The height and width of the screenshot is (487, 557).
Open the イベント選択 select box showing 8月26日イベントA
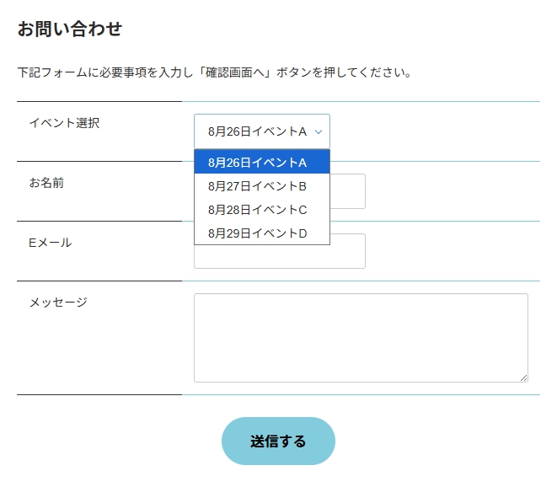[x=262, y=131]
